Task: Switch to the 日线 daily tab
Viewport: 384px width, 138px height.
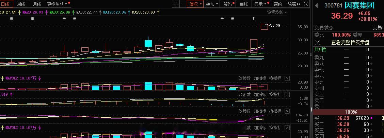Action: click(x=5, y=4)
